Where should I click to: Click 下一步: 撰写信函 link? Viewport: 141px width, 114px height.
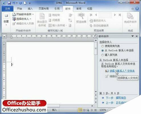[x=116, y=98]
